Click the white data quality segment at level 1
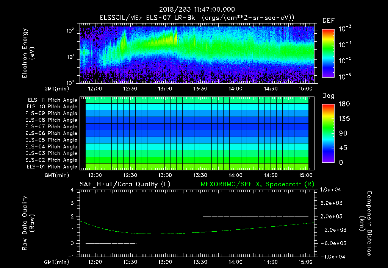The width and height of the screenshot is (388, 268). pyautogui.click(x=170, y=230)
